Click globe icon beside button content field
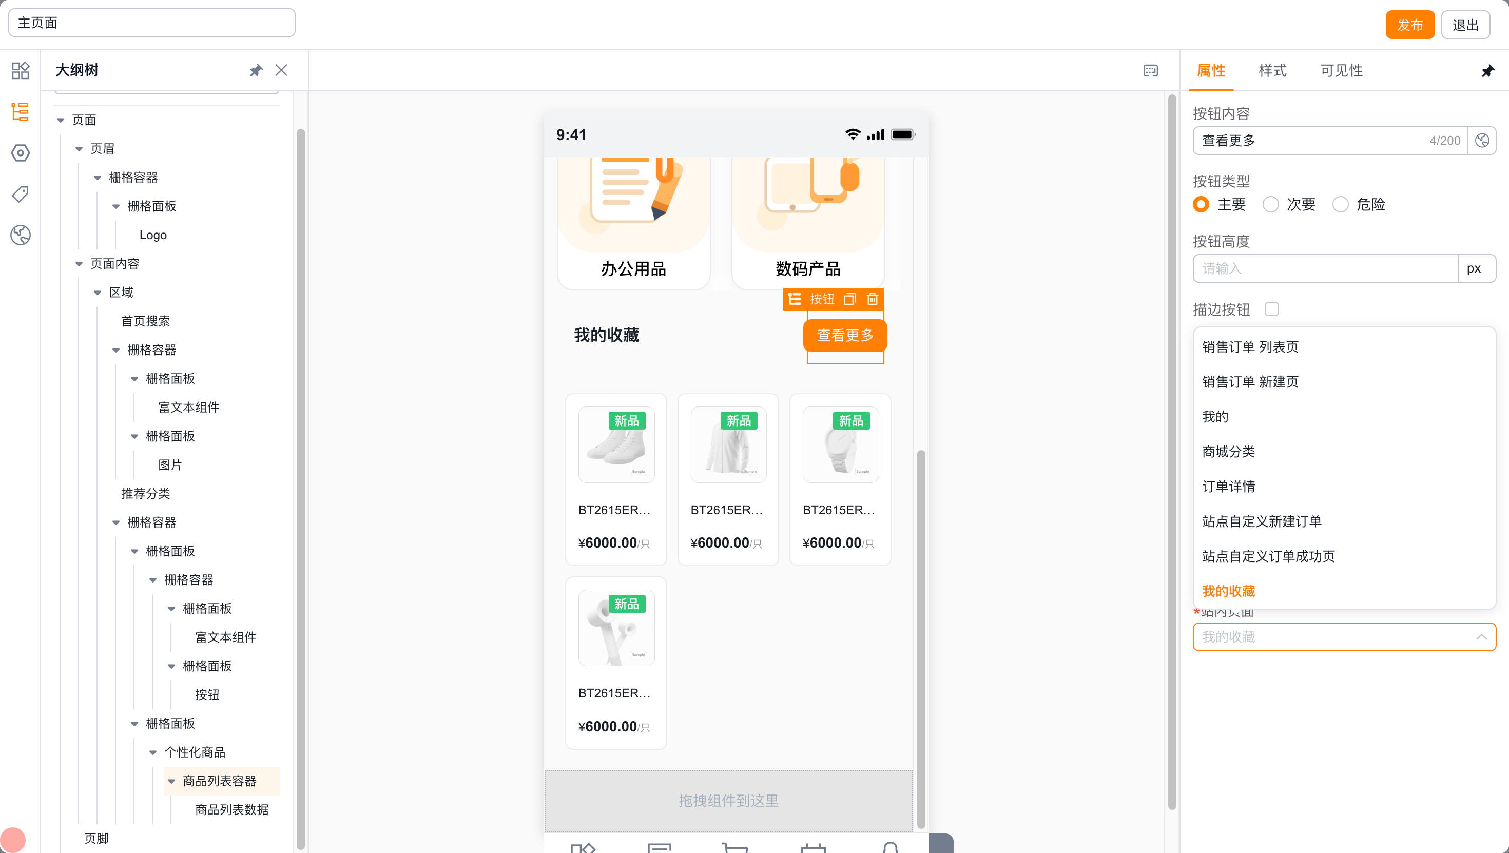Screen dimensions: 1509x853 1482,141
